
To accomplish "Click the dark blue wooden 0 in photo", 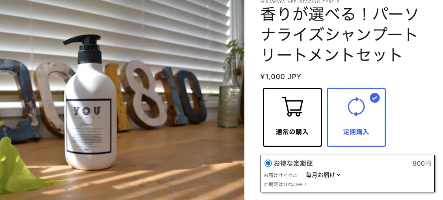I will point(190,96).
